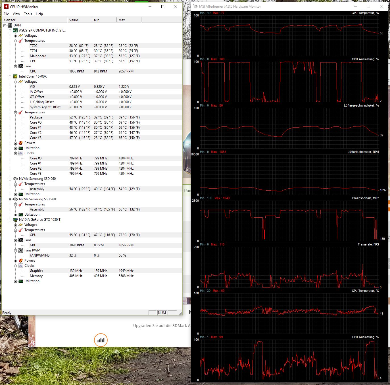Click the Sensor column header
Screen dimensions: 390x385
[35, 20]
